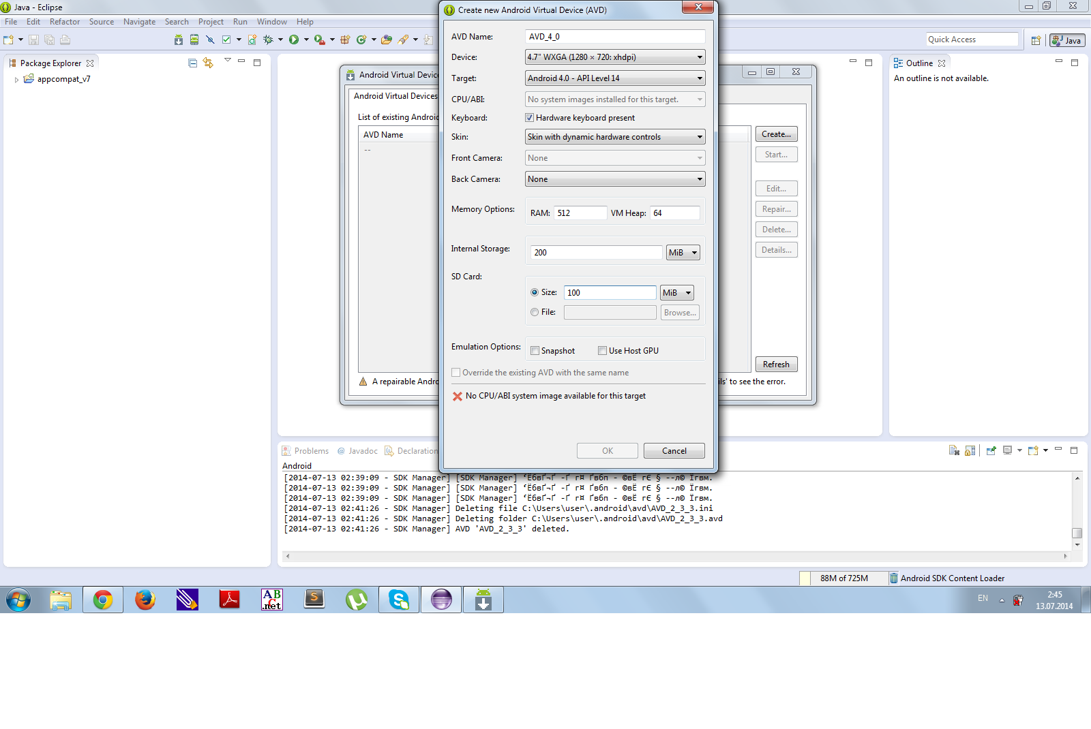1091x729 pixels.
Task: Open the Skin dropdown
Action: point(615,137)
